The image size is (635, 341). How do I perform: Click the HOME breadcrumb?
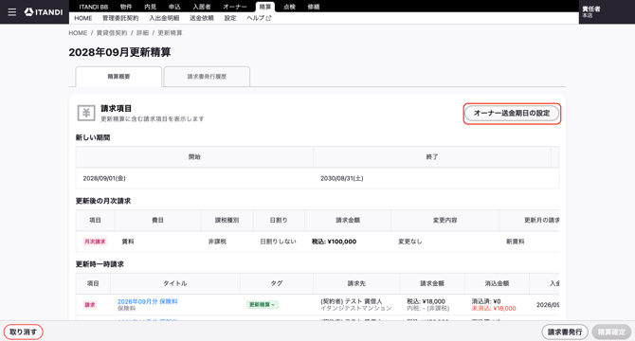(x=78, y=33)
